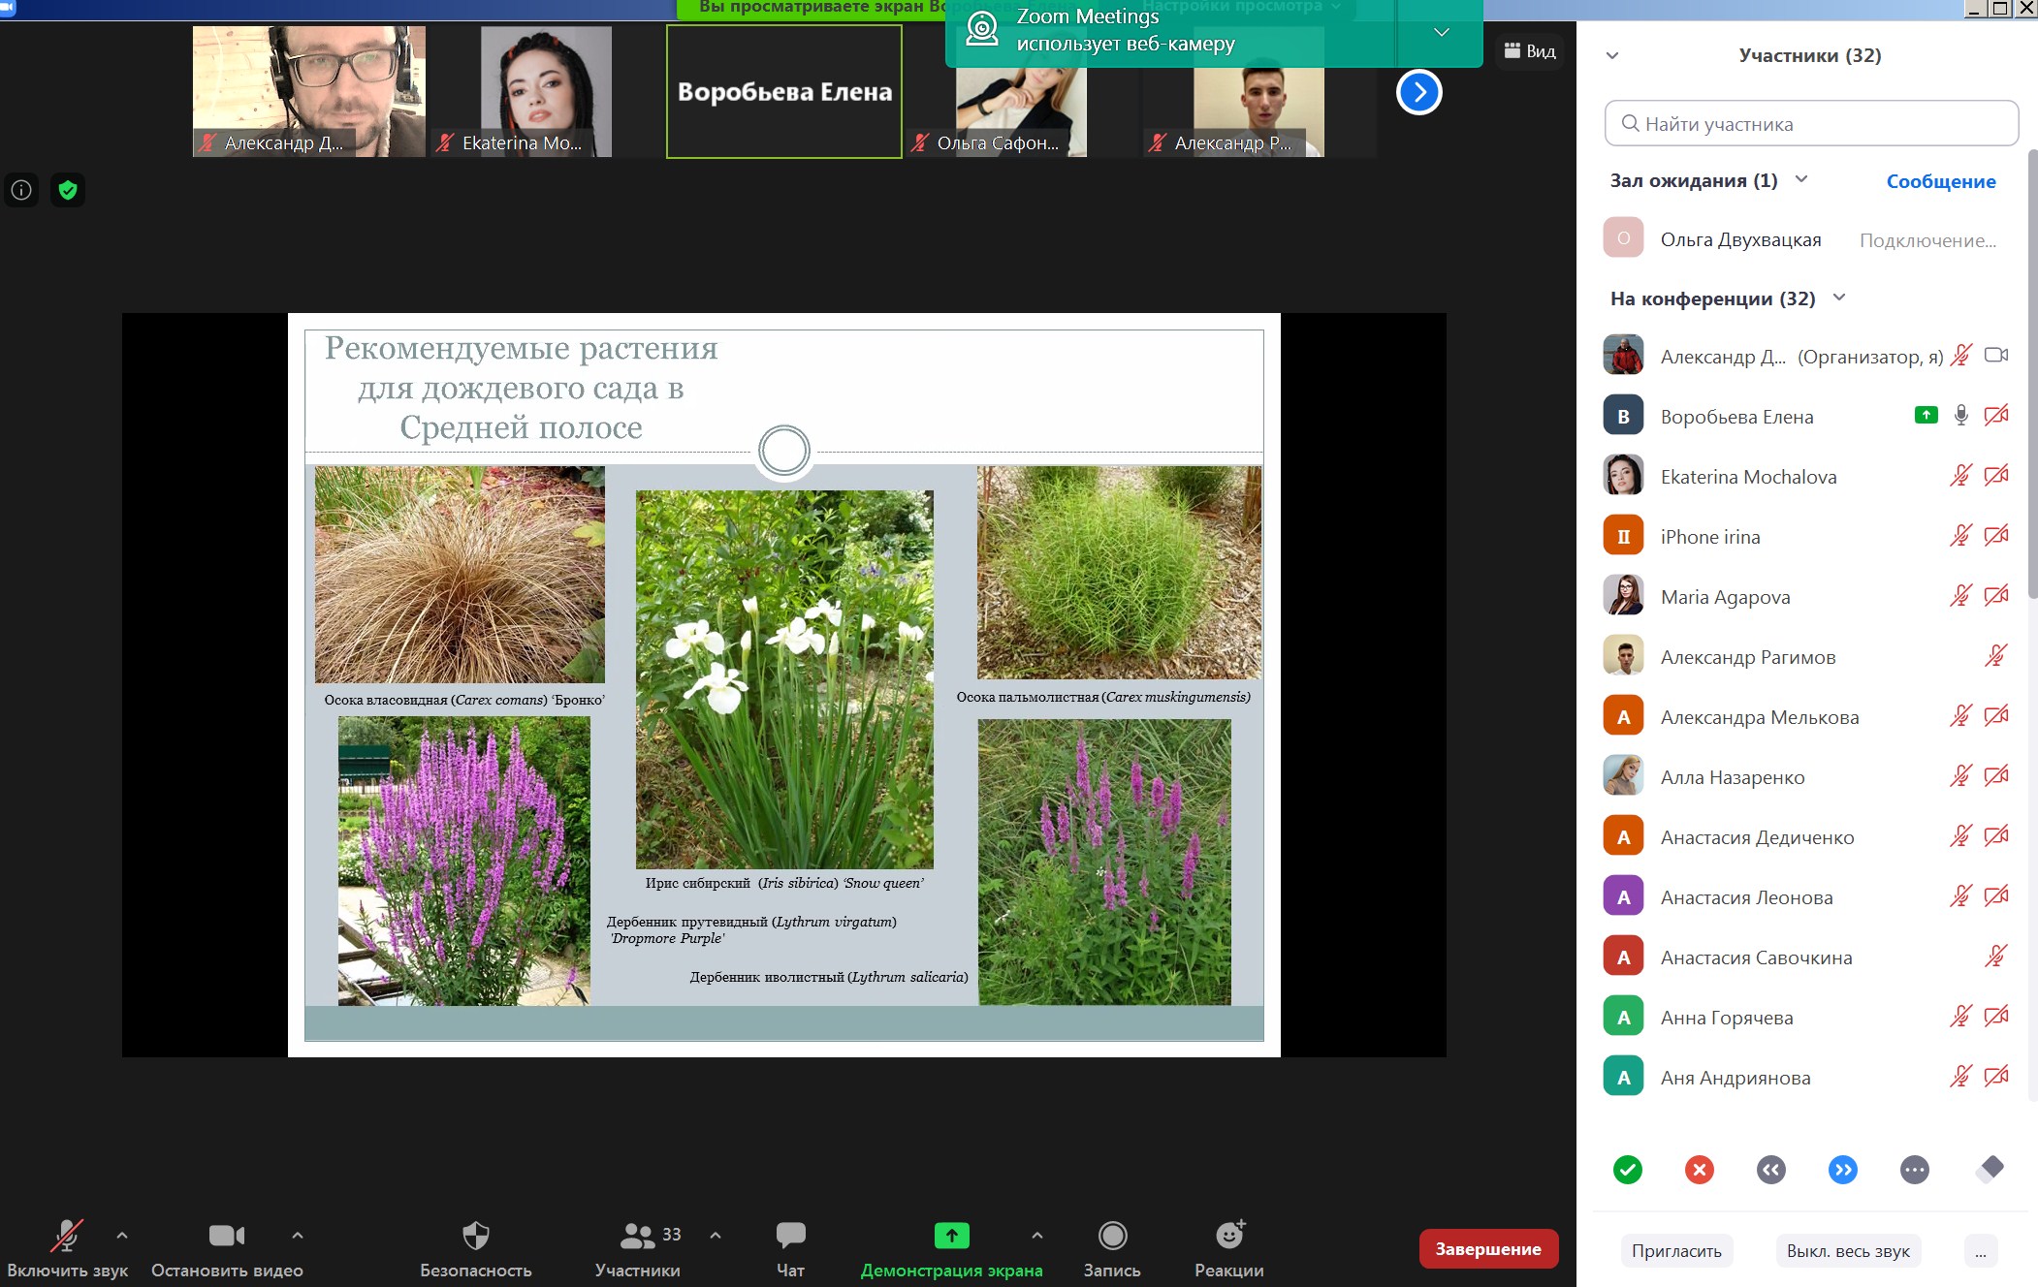Image resolution: width=2038 pixels, height=1287 pixels.
Task: Click the Найти участника search field
Action: tap(1811, 124)
